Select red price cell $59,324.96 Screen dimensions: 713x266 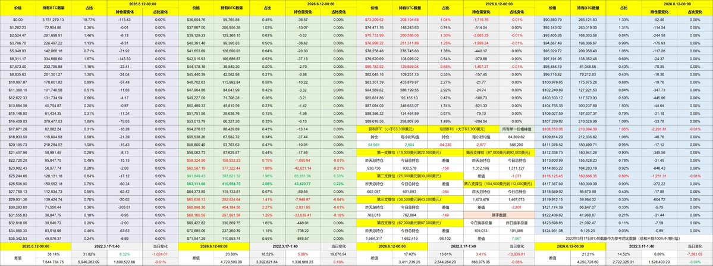[x=196, y=161]
